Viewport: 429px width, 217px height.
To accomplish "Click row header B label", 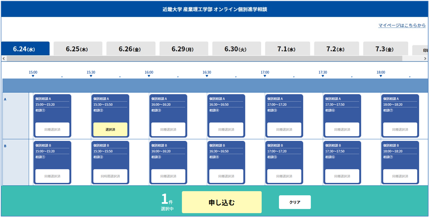I will [5, 146].
